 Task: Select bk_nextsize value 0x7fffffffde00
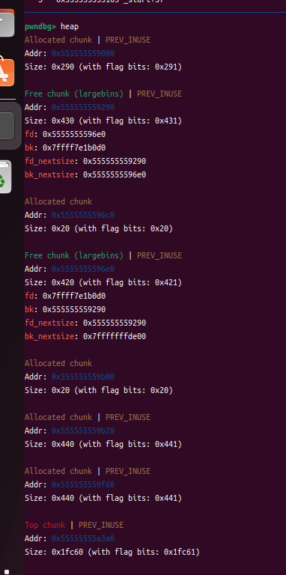click(x=115, y=336)
